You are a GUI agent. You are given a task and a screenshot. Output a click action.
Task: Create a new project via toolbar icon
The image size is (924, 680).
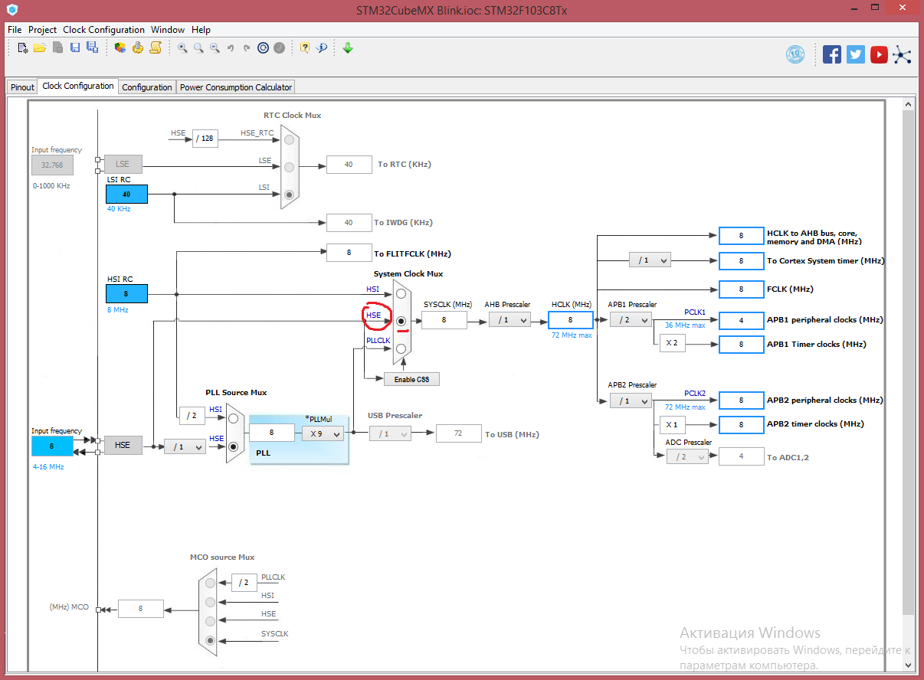coord(23,47)
